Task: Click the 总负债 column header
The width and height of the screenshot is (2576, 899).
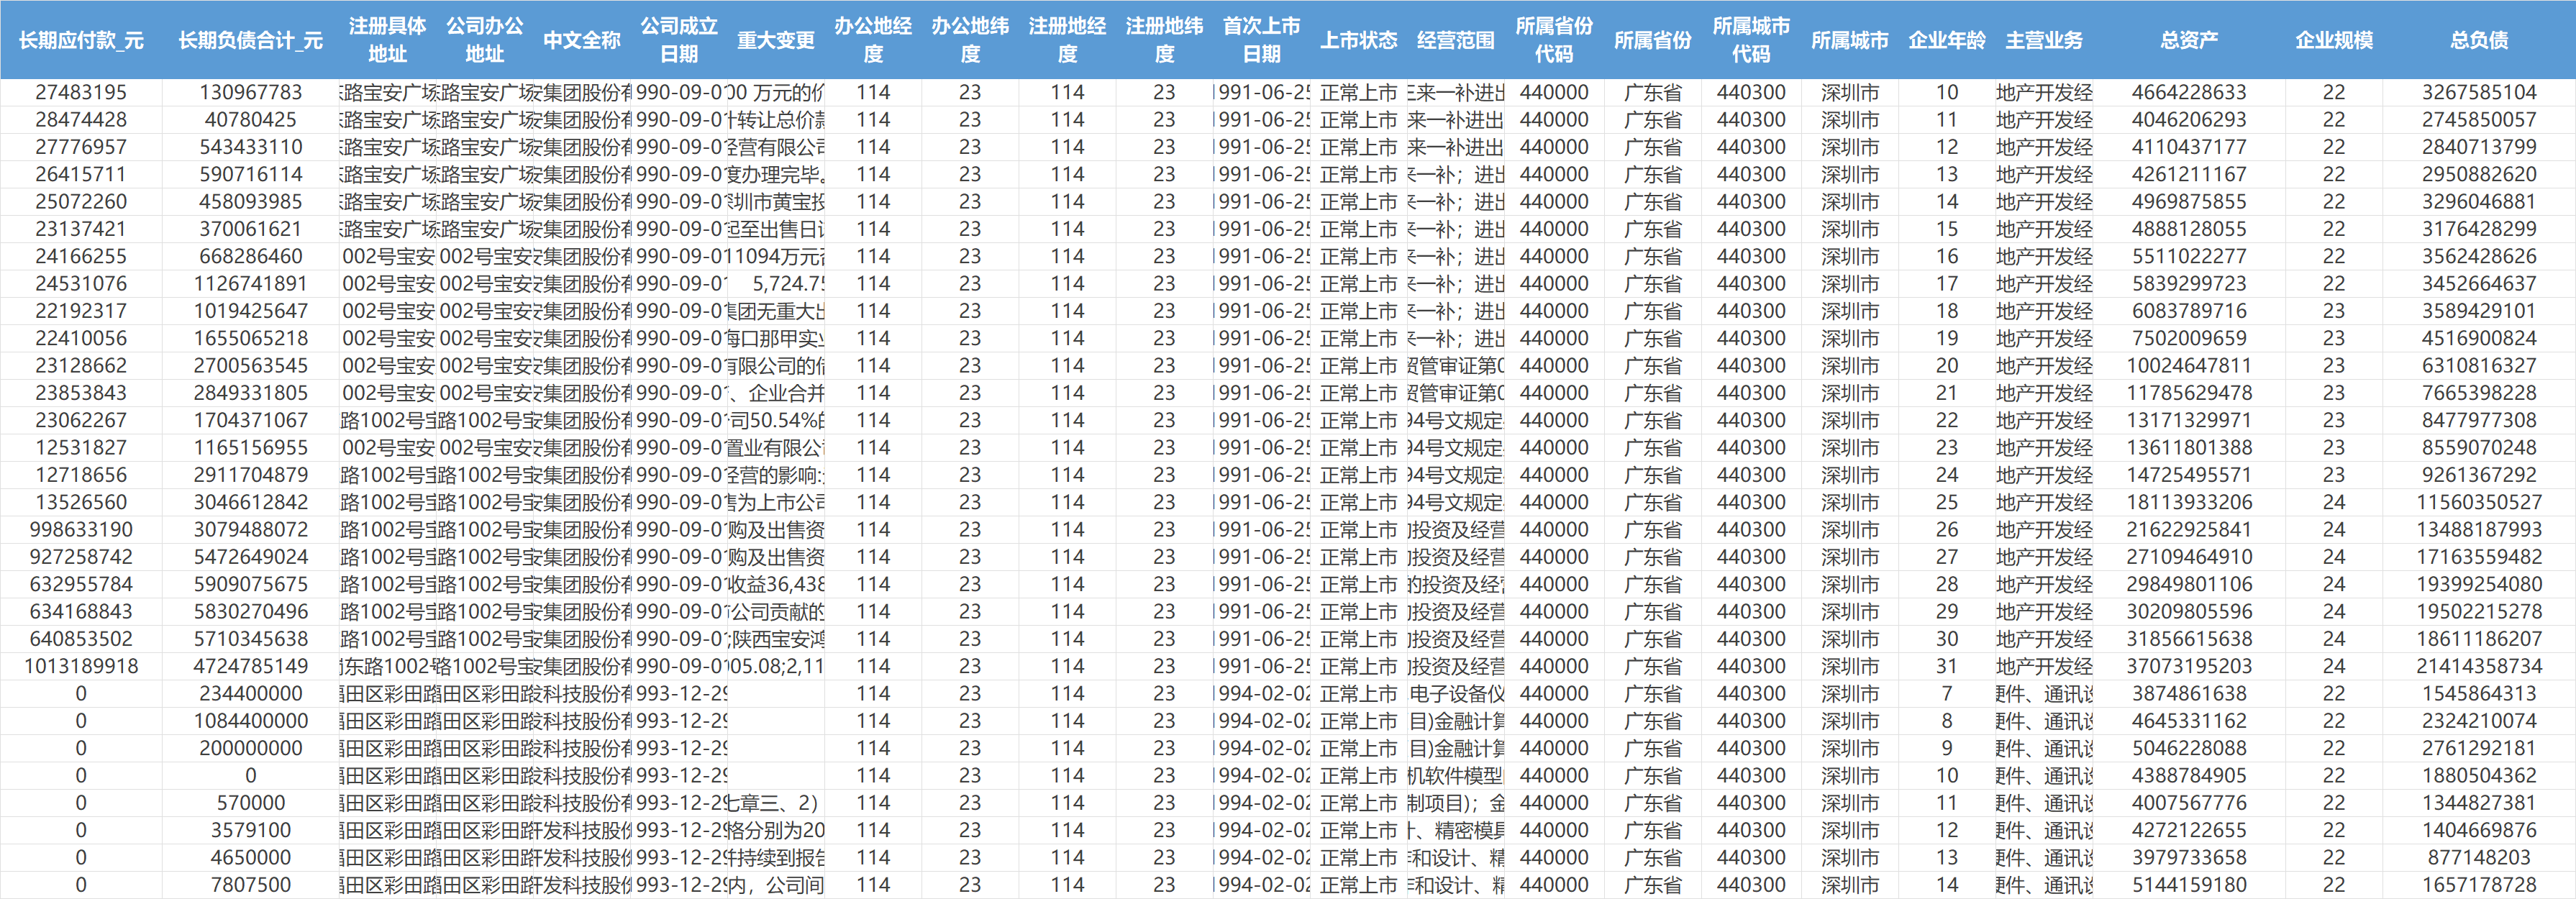Action: tap(2478, 40)
